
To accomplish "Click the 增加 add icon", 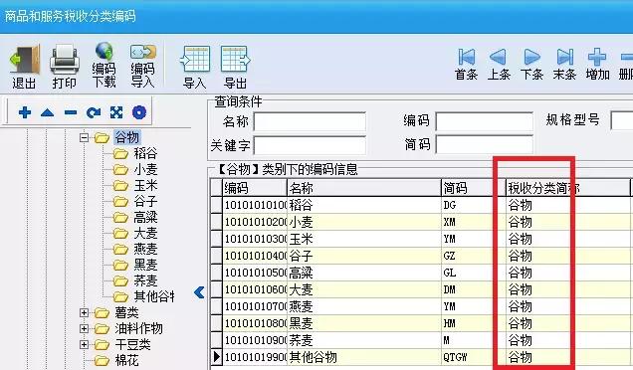I will click(x=597, y=57).
